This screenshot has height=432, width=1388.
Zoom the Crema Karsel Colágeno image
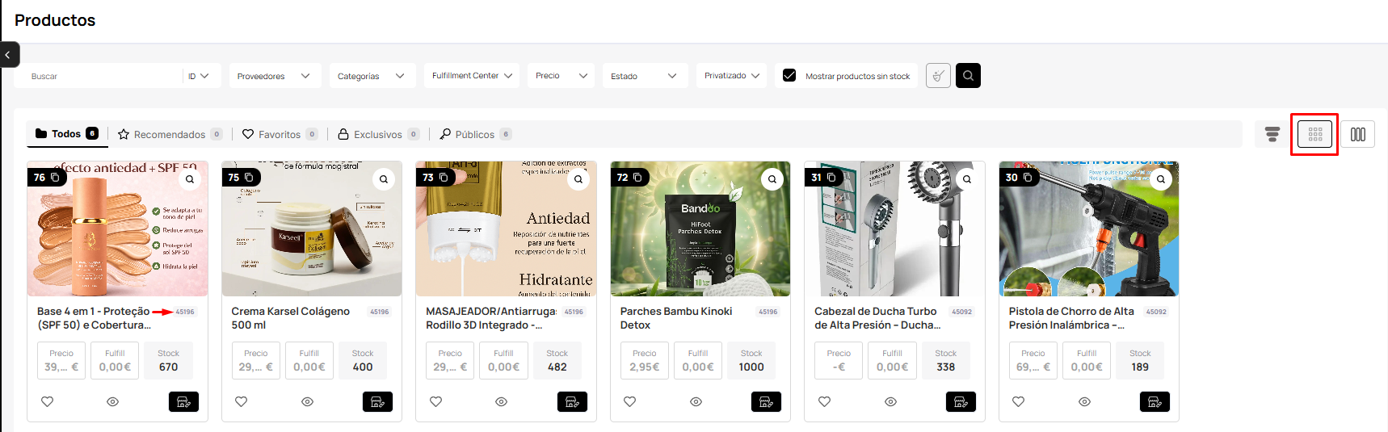click(x=384, y=179)
